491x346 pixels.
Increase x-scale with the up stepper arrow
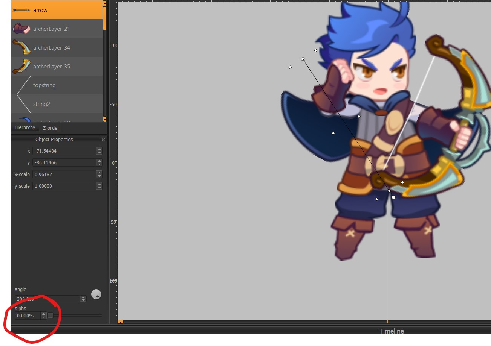99,172
